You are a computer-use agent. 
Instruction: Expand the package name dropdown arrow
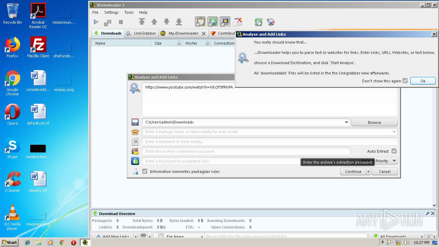[x=394, y=132]
